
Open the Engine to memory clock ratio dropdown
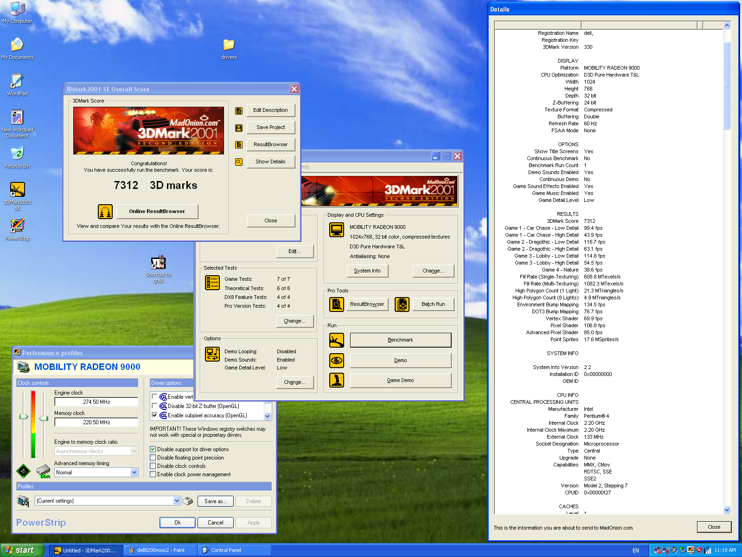pos(134,451)
